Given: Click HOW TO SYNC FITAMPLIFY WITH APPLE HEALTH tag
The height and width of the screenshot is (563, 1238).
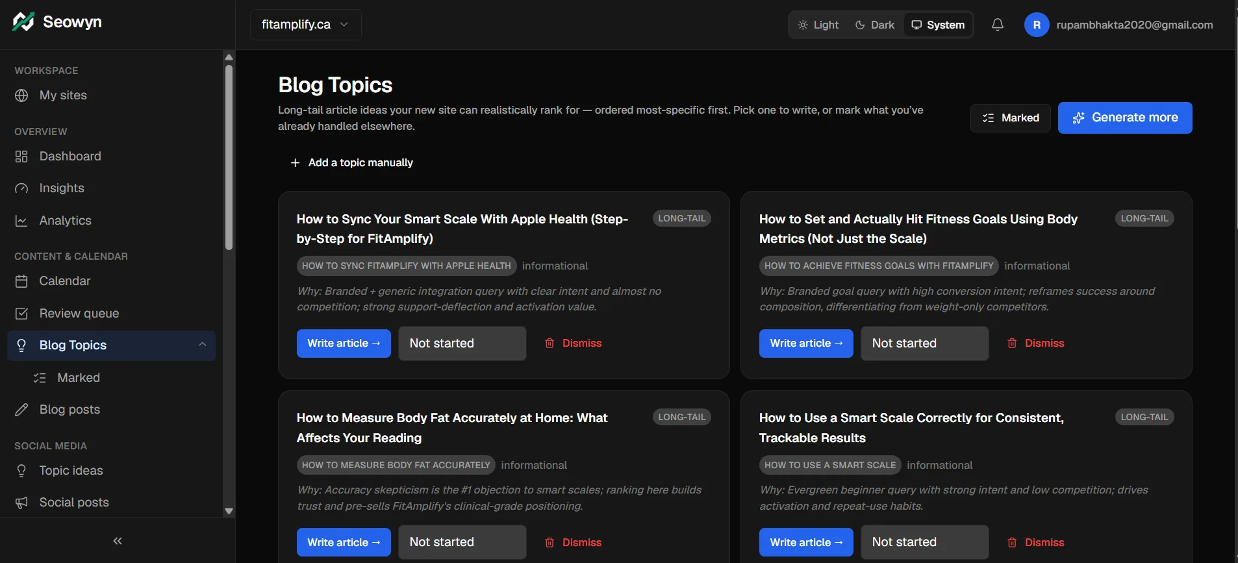Looking at the screenshot, I should click(x=407, y=266).
